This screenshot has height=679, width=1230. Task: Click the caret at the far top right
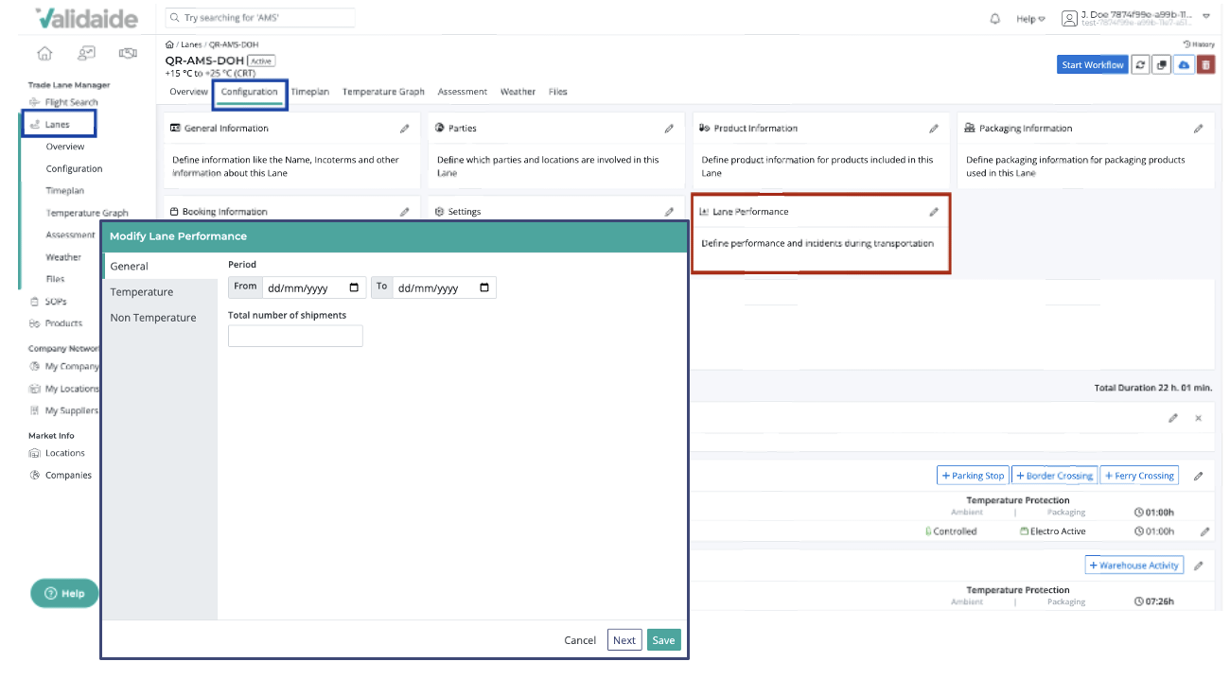coord(1206,16)
